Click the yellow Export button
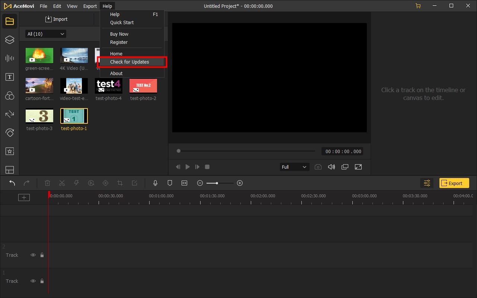 [x=454, y=183]
